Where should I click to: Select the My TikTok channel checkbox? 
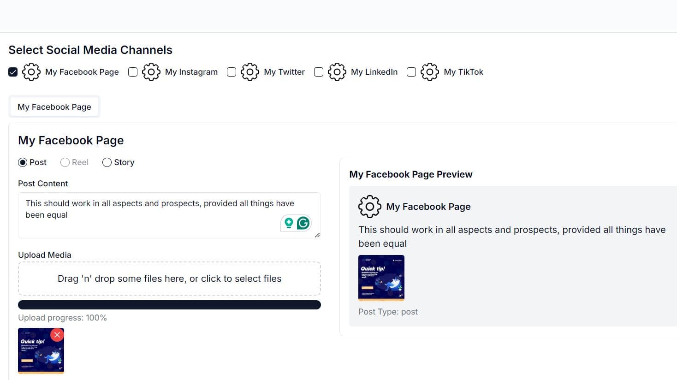[x=411, y=72]
